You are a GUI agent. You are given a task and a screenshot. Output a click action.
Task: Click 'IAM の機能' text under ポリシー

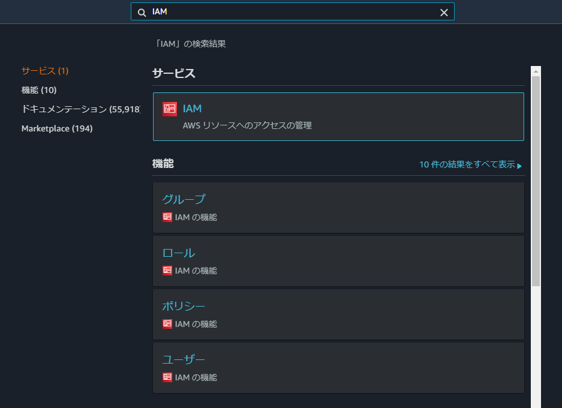point(196,324)
